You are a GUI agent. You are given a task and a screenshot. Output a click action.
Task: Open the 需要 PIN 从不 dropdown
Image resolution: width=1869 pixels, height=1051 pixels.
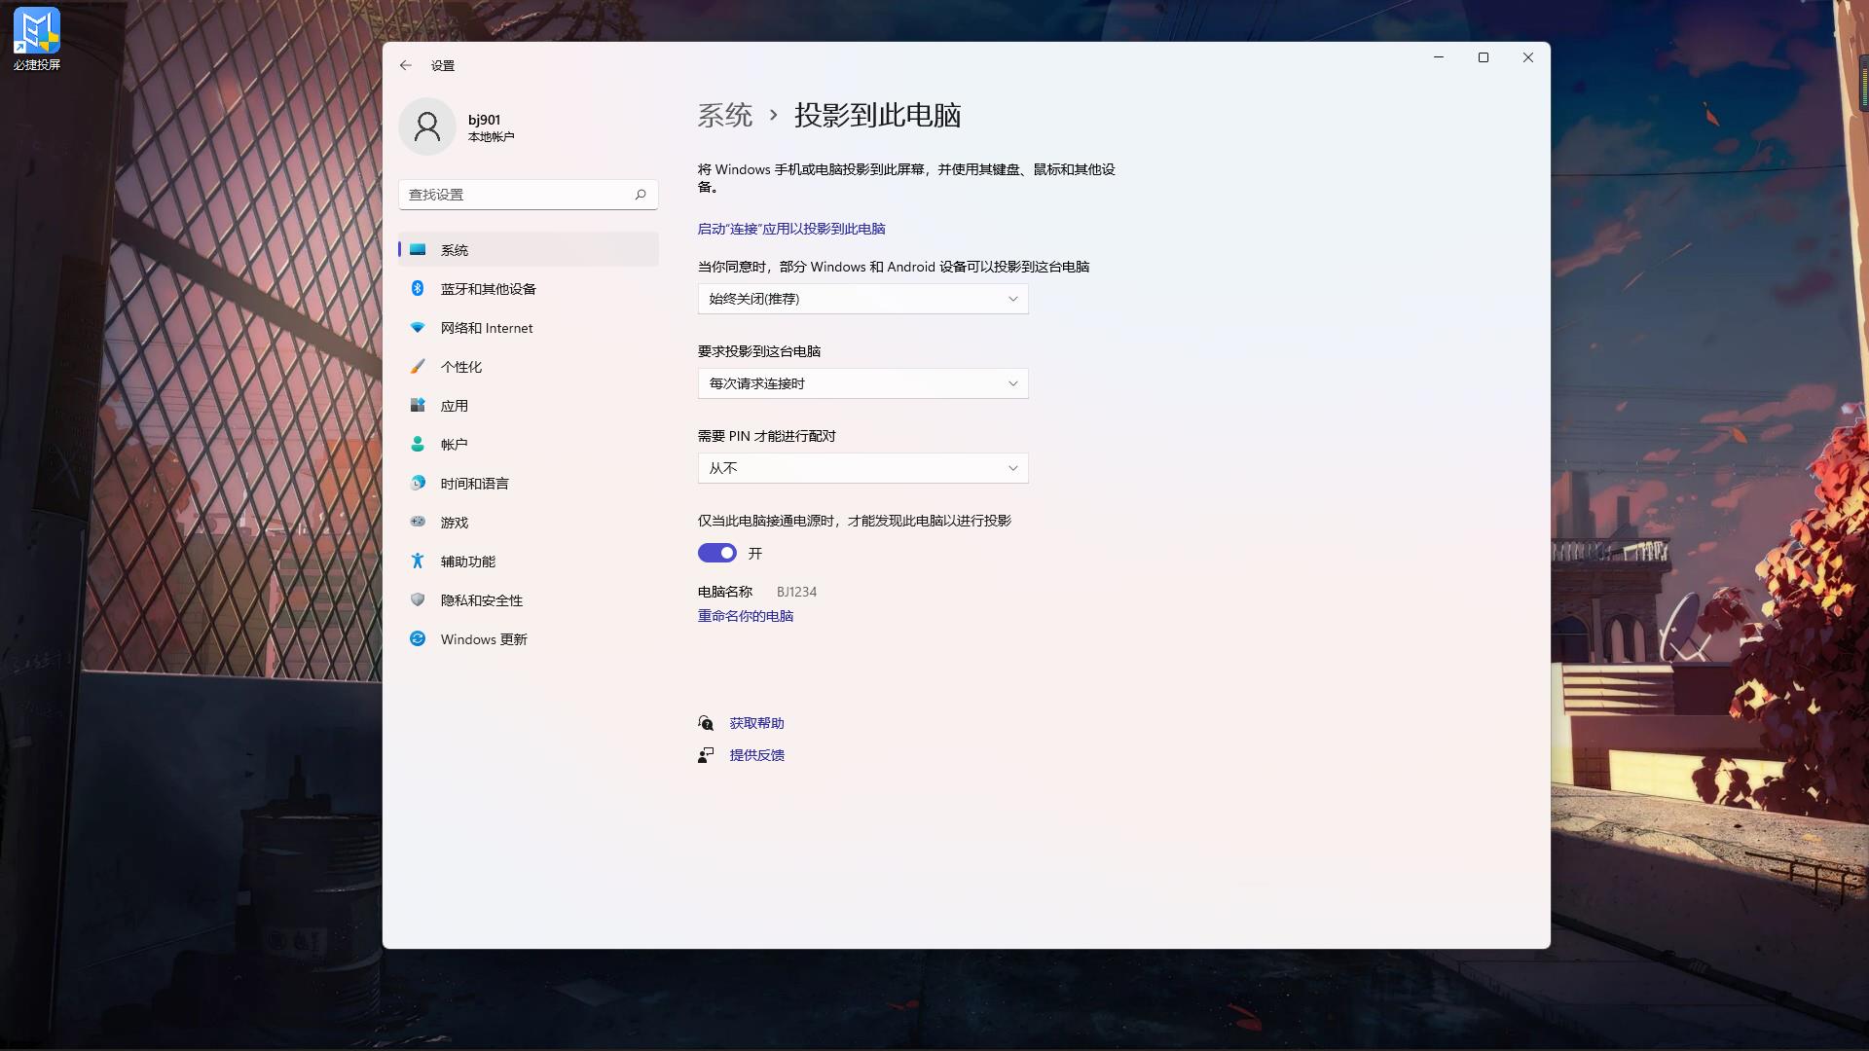coord(862,468)
